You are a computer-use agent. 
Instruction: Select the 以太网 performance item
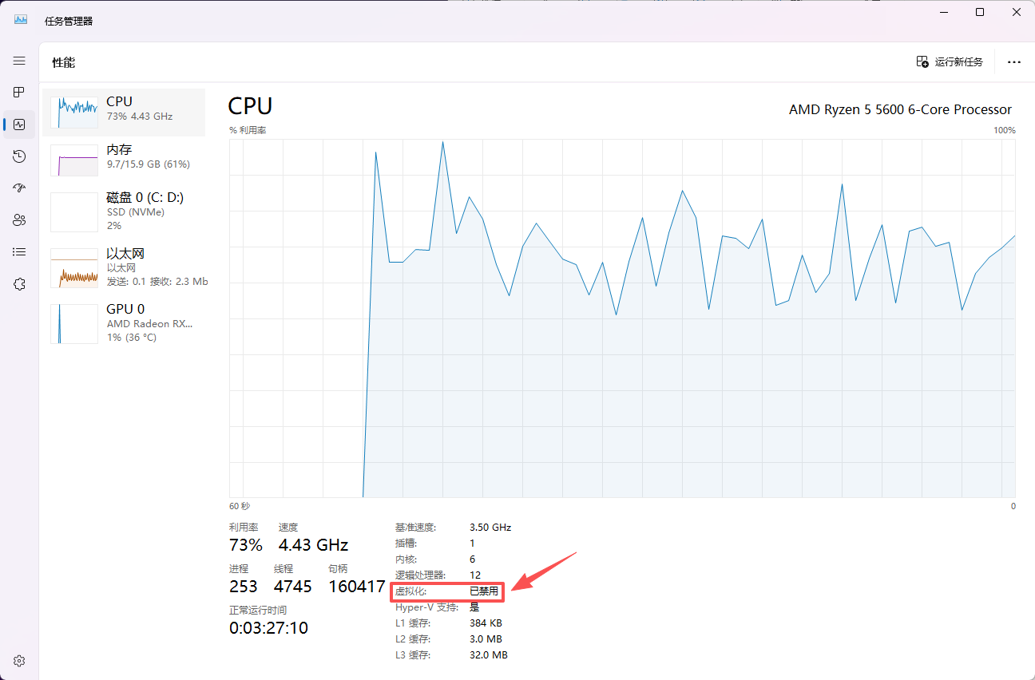[124, 267]
